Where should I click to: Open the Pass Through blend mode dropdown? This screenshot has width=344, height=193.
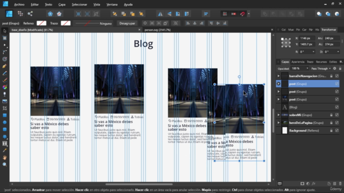321,69
